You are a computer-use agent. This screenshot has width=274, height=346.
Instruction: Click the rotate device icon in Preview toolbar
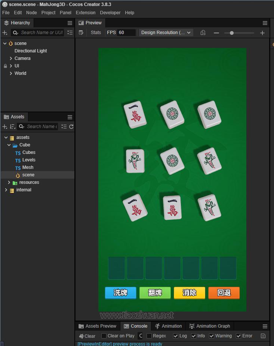click(203, 33)
